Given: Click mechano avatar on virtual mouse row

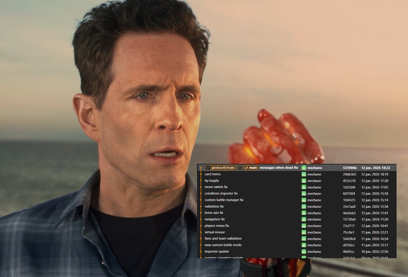Looking at the screenshot, I should point(304,232).
